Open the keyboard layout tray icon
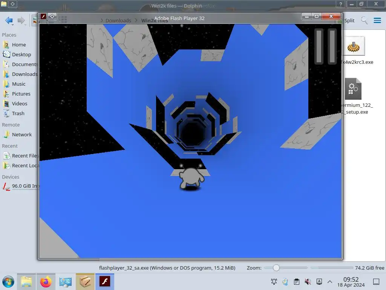Viewport: 386px width, 290px height. tap(319, 281)
